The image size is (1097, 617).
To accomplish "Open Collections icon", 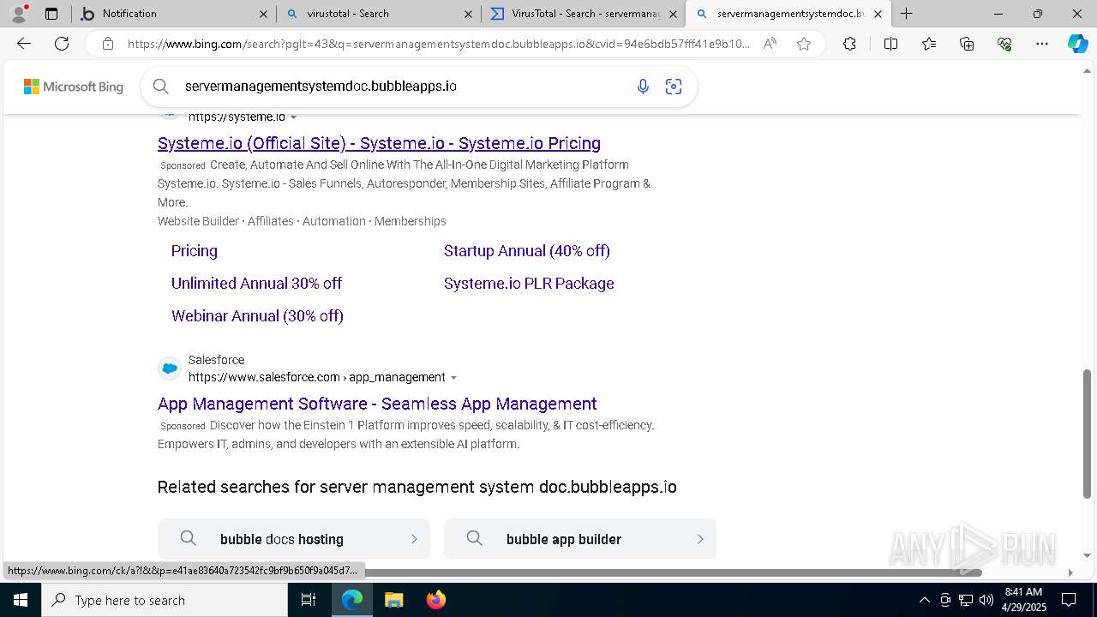I will [x=967, y=44].
